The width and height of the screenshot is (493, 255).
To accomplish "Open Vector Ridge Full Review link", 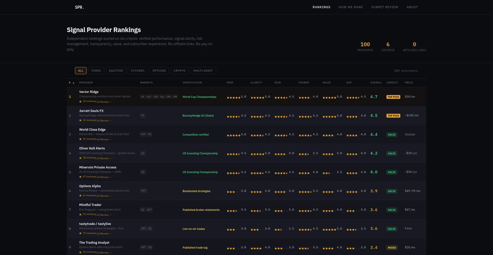I will click(103, 102).
